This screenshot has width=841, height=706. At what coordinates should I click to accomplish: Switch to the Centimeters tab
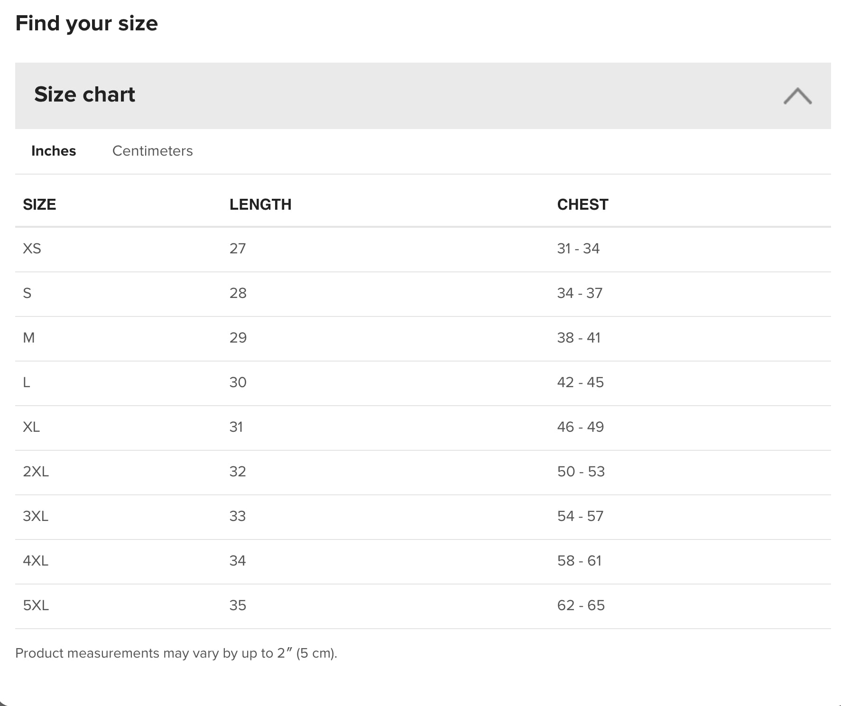152,151
